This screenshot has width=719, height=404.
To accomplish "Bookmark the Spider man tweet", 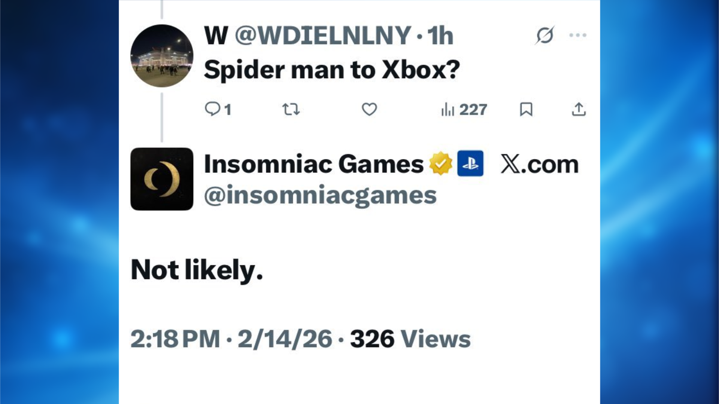I will [527, 109].
